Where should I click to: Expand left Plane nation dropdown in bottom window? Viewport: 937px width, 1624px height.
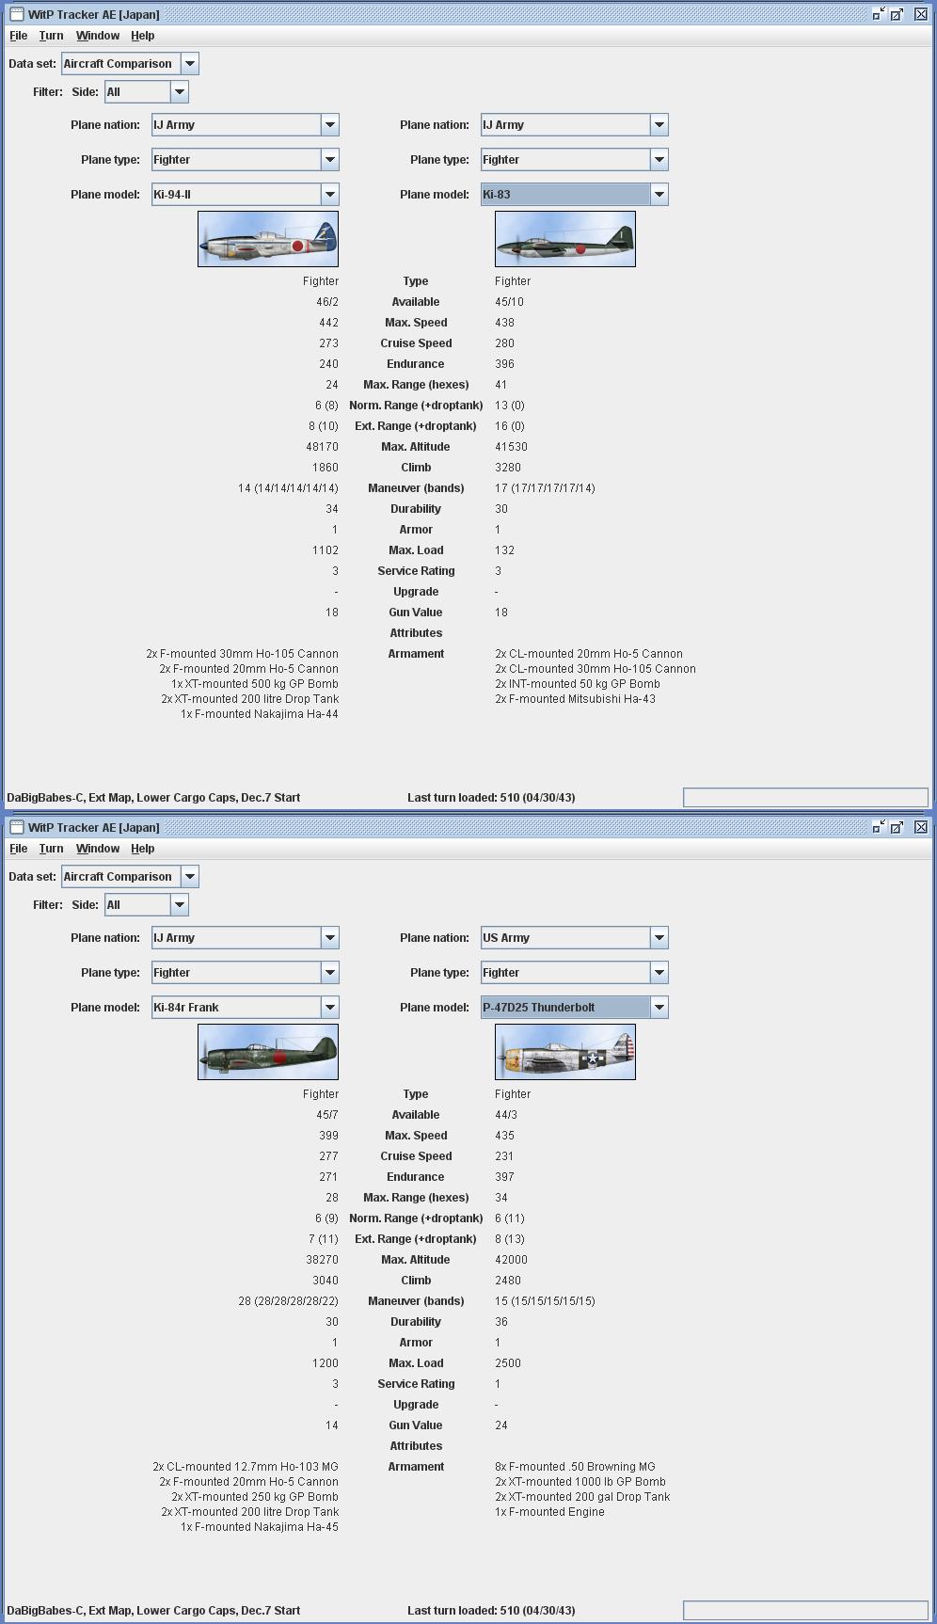coord(329,938)
